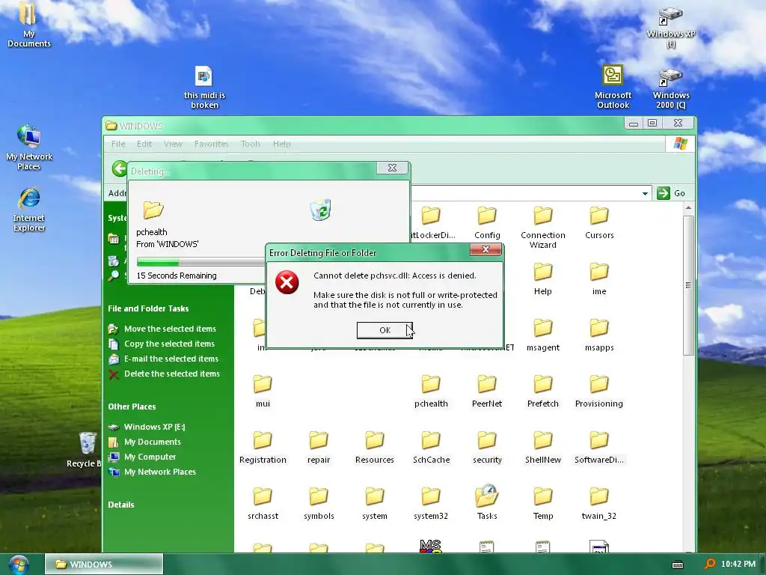Select the 'this midi is broken' desktop file
The height and width of the screenshot is (575, 766).
pos(204,87)
